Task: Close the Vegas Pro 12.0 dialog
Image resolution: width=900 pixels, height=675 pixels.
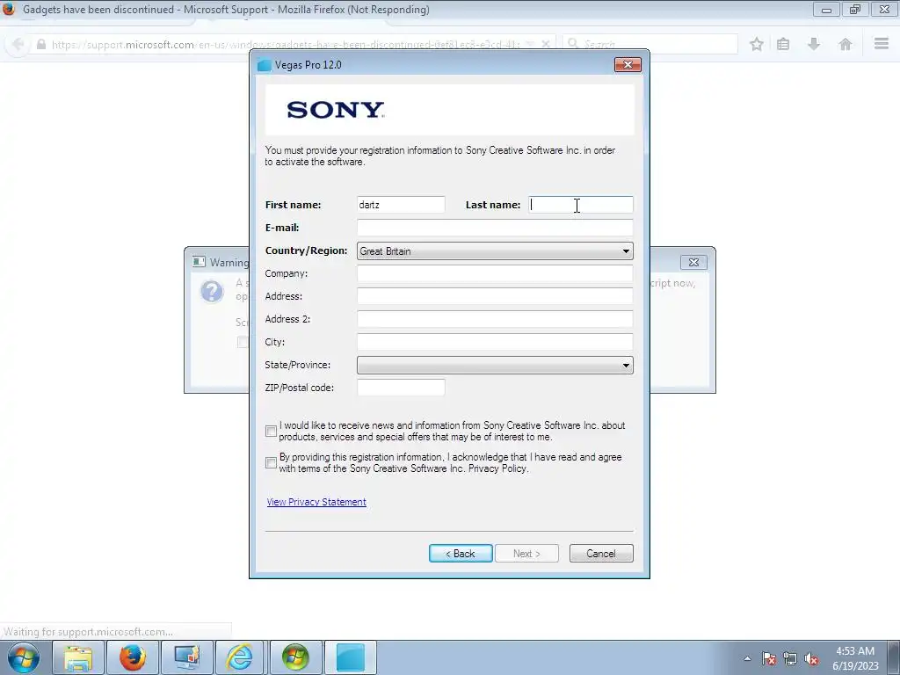Action: pos(628,65)
